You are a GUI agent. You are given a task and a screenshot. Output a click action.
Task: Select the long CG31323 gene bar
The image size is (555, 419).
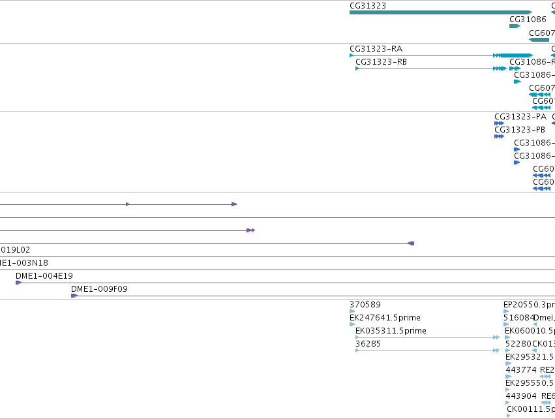pos(441,12)
